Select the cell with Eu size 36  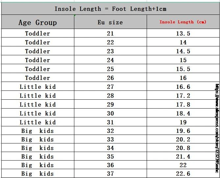[110, 165]
